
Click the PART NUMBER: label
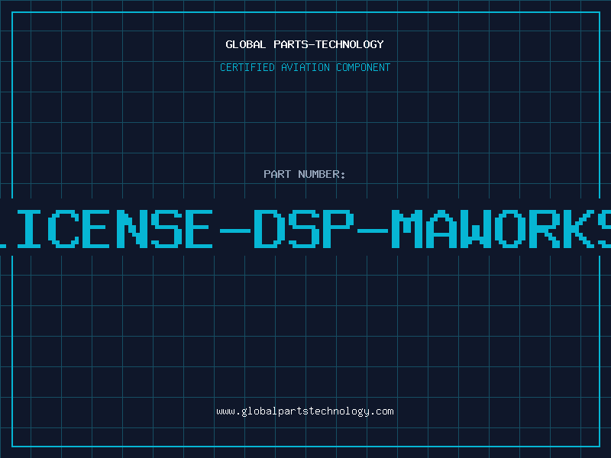pos(304,174)
